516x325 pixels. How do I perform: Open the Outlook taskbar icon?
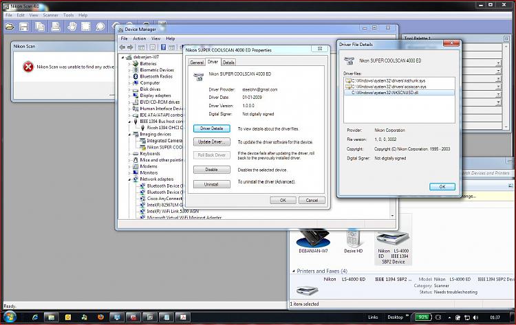[68, 317]
